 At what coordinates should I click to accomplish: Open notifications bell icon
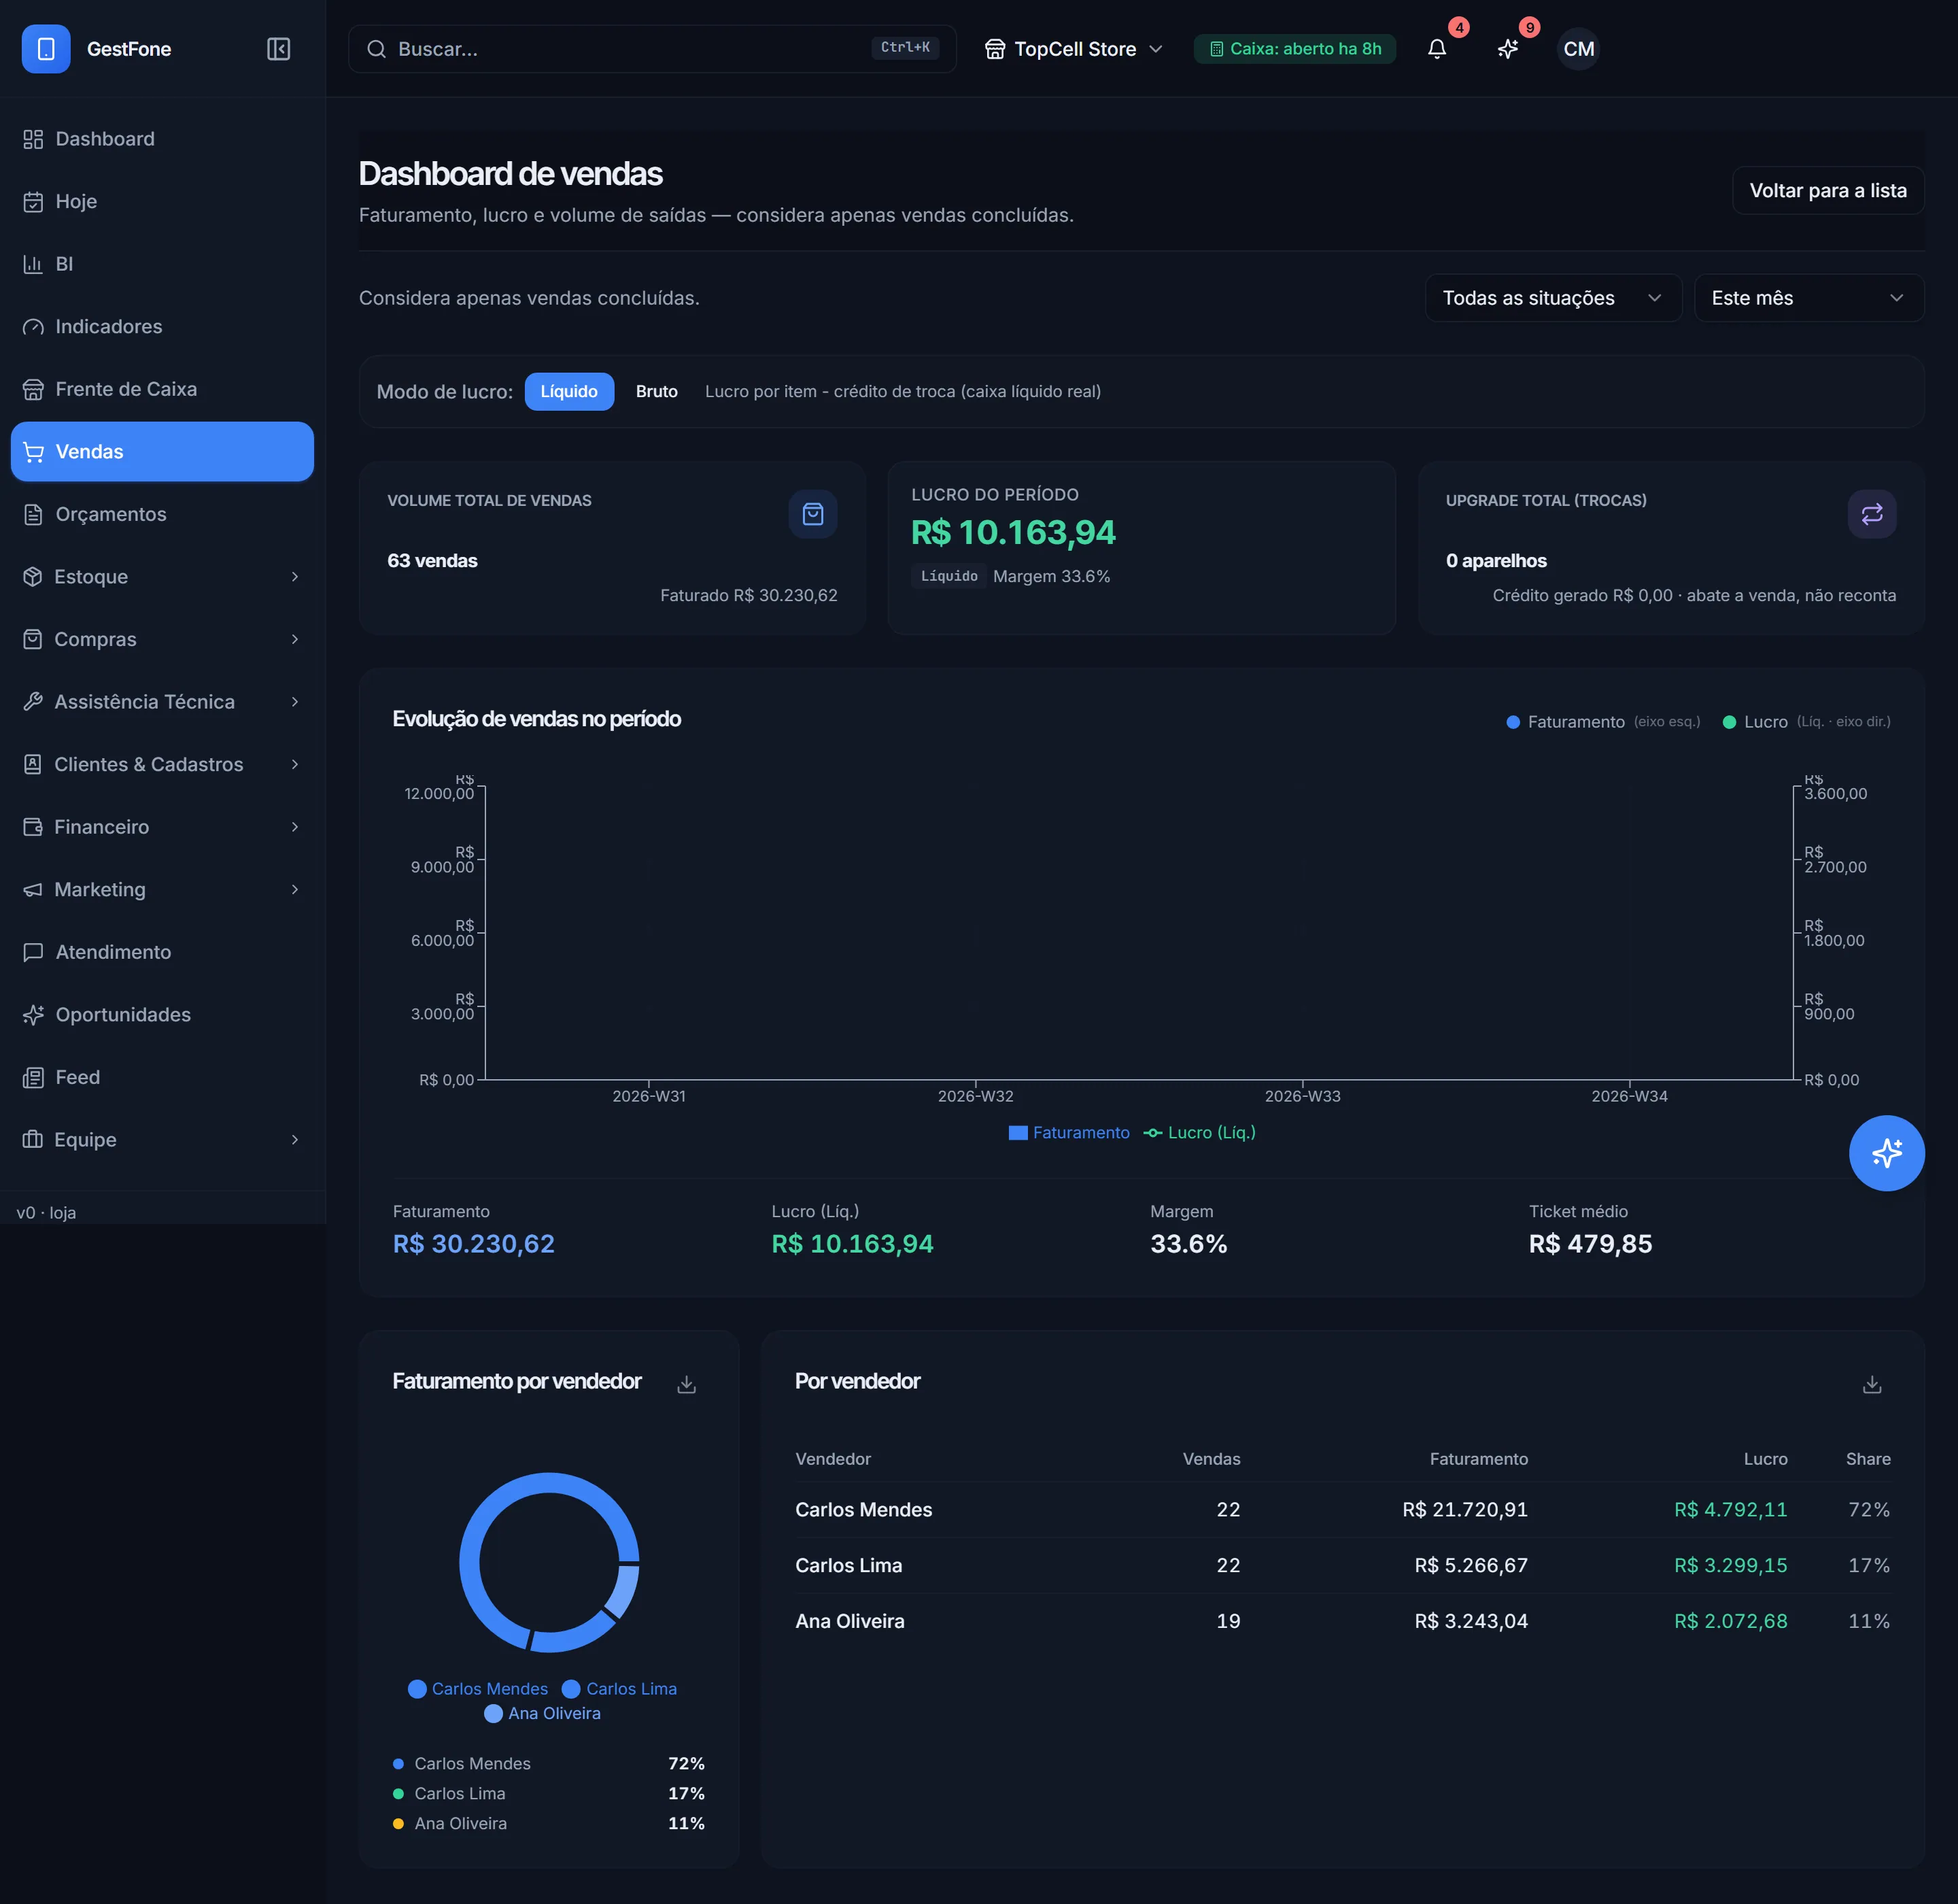[1437, 49]
